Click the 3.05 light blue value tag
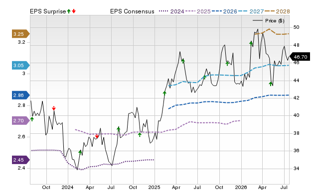 20,65
